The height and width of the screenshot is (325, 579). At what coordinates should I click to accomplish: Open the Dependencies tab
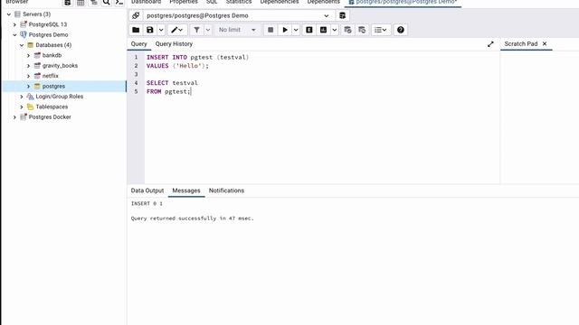(280, 2)
